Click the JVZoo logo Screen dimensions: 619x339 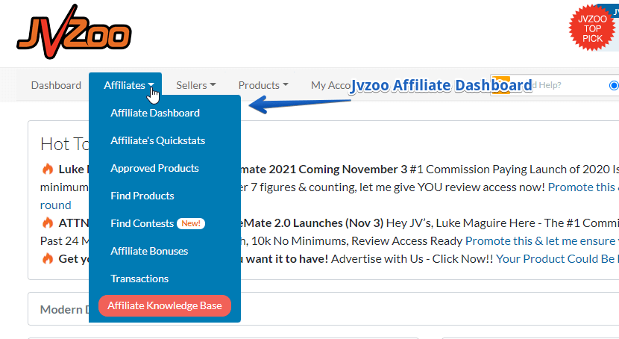(x=74, y=31)
